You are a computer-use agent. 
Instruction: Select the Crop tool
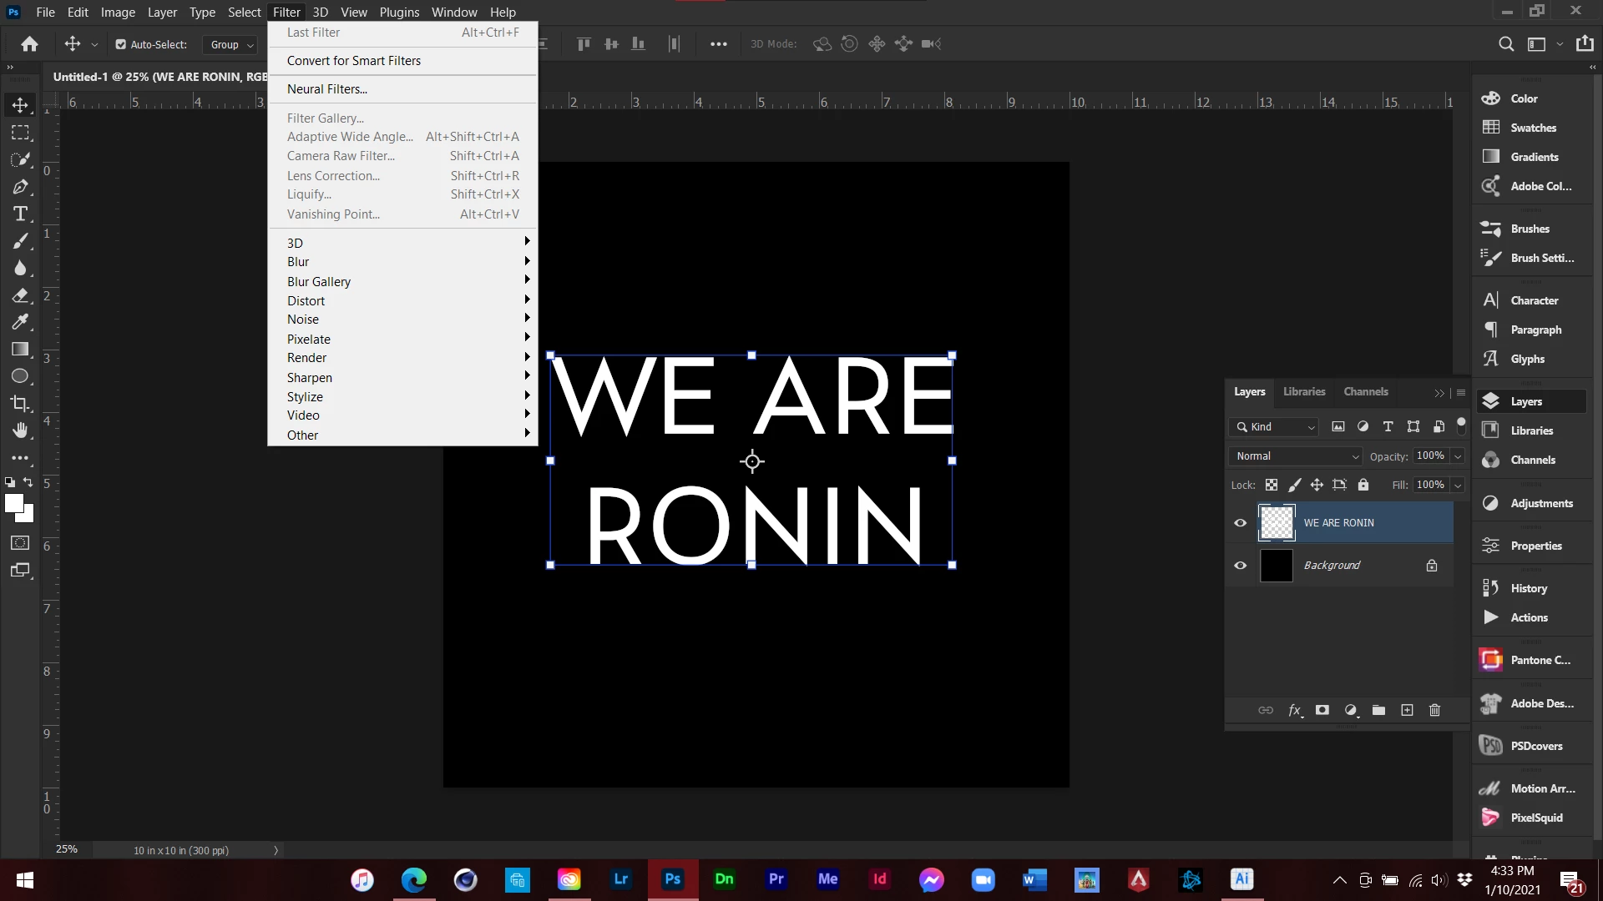20,403
